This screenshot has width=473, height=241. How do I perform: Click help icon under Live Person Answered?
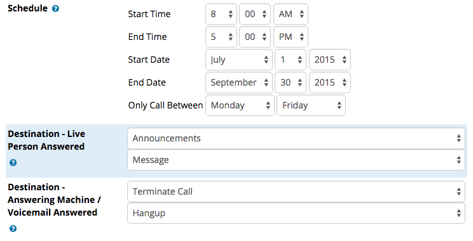[13, 163]
